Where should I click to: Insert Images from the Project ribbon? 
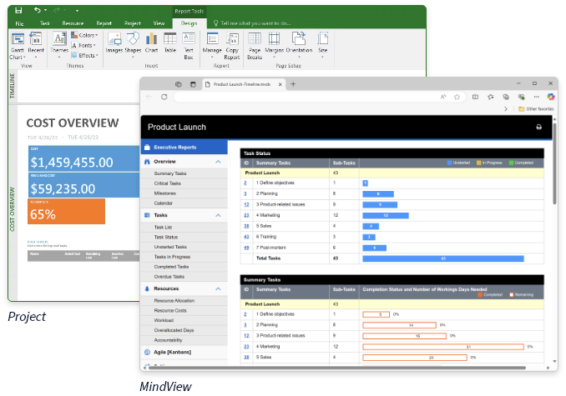(x=114, y=43)
